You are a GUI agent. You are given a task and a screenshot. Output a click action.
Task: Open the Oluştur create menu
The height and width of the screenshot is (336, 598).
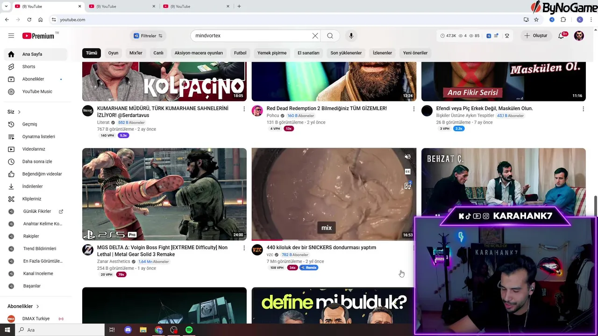(x=535, y=36)
